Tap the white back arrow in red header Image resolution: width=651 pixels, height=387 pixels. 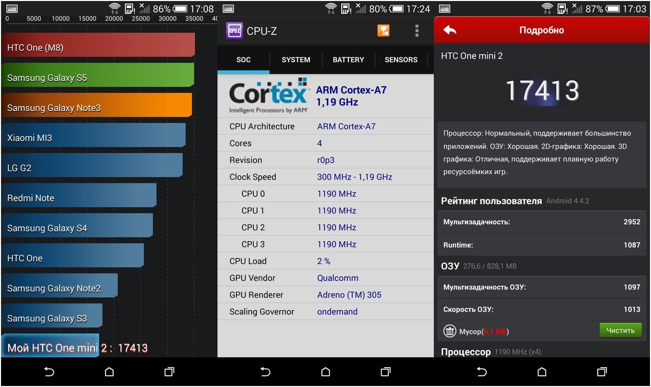click(450, 30)
